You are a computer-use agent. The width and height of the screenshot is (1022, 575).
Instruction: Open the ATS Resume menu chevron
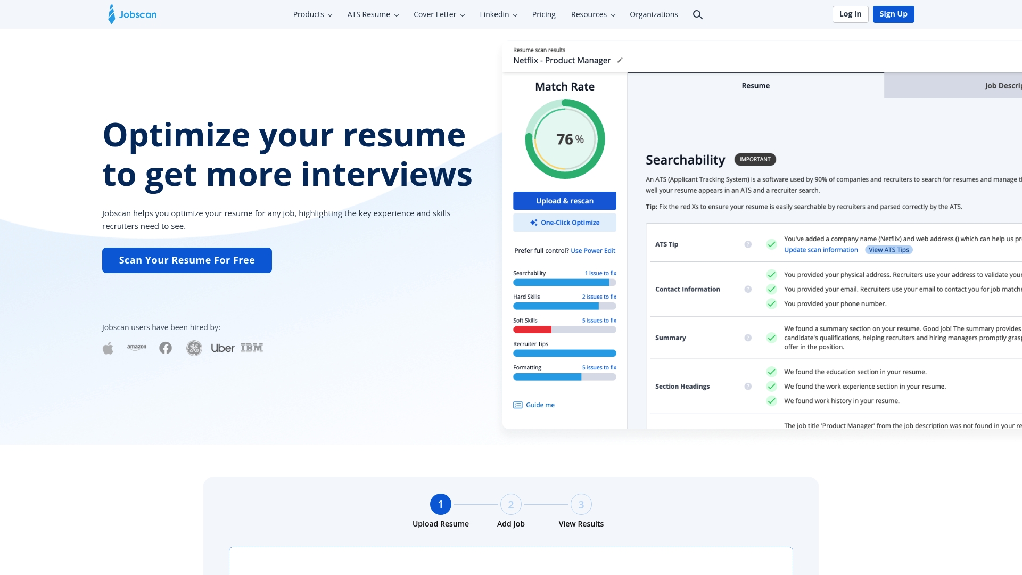(x=395, y=14)
